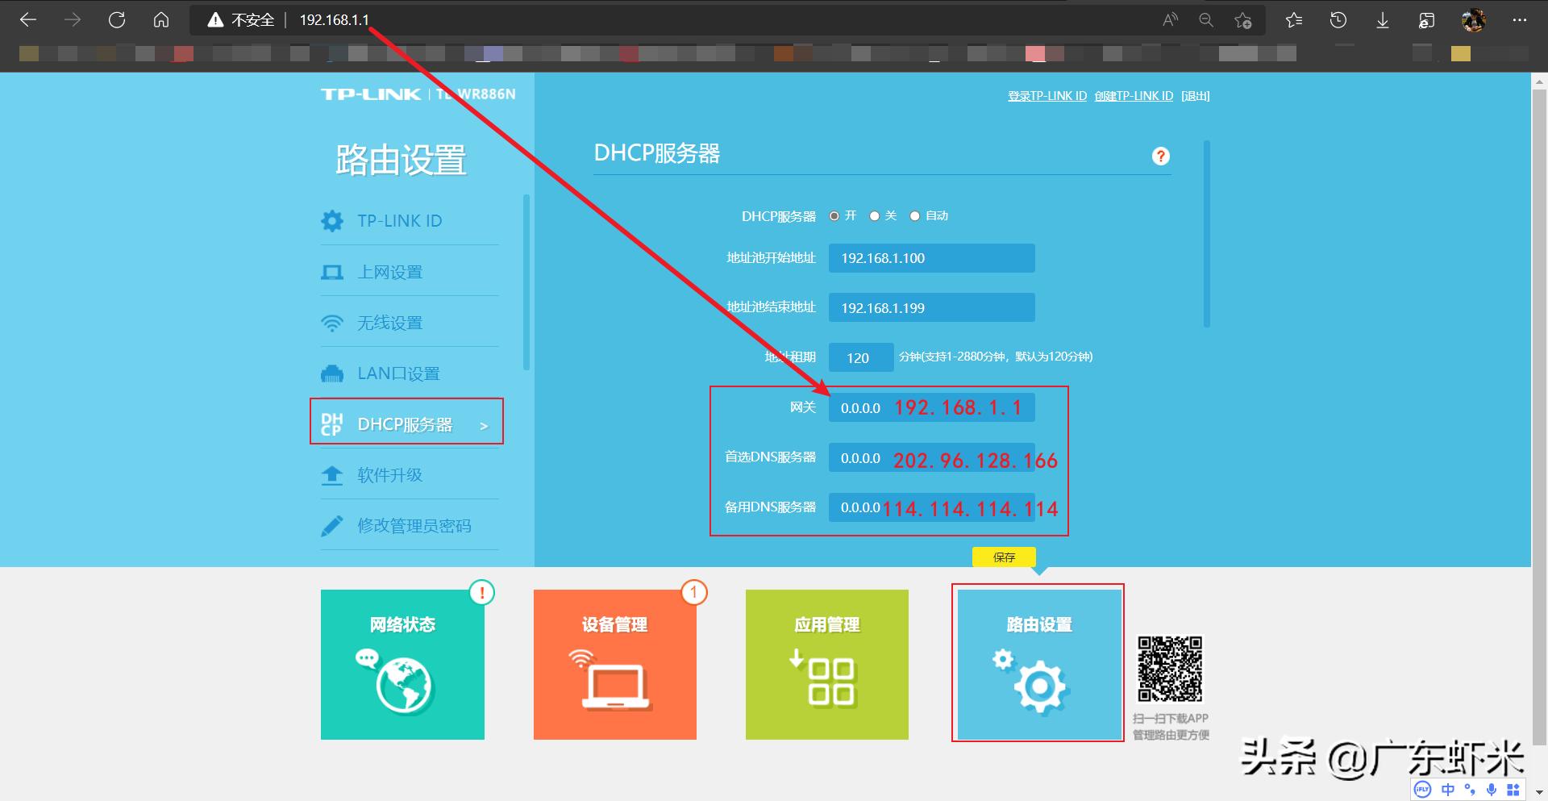This screenshot has height=801, width=1548.
Task: Click the three-dot browser menu
Action: point(1521,20)
